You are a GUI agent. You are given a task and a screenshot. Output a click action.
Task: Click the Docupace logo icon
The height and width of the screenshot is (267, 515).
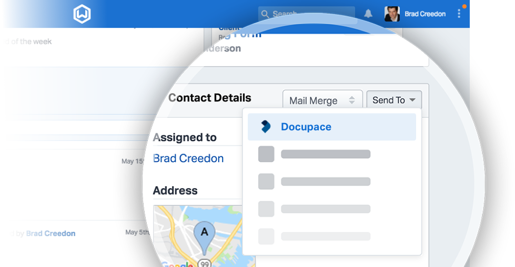[266, 127]
